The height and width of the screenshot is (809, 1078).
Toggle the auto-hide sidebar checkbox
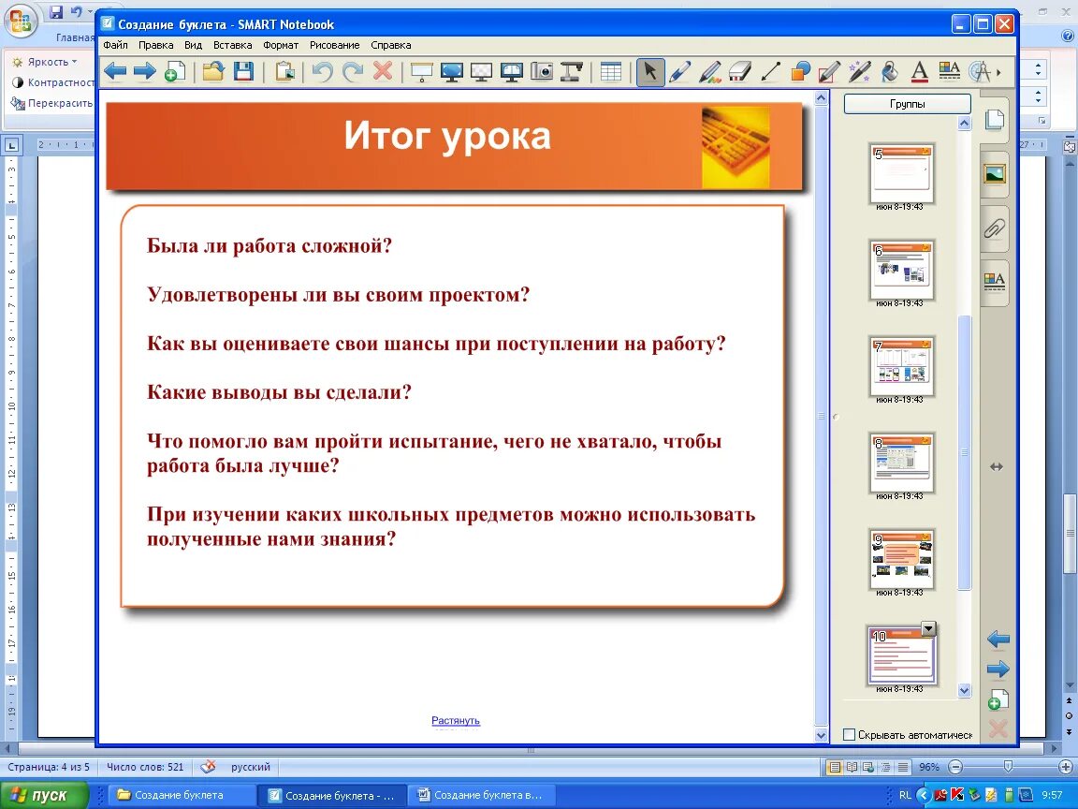[x=849, y=735]
